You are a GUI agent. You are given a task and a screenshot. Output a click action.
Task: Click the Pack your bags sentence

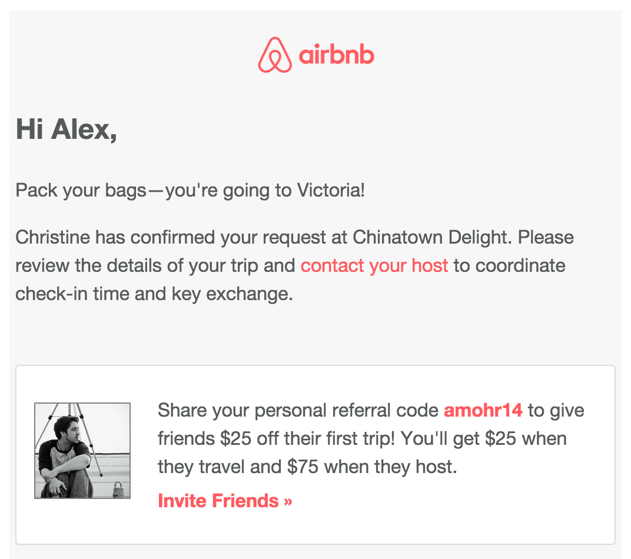pos(190,190)
